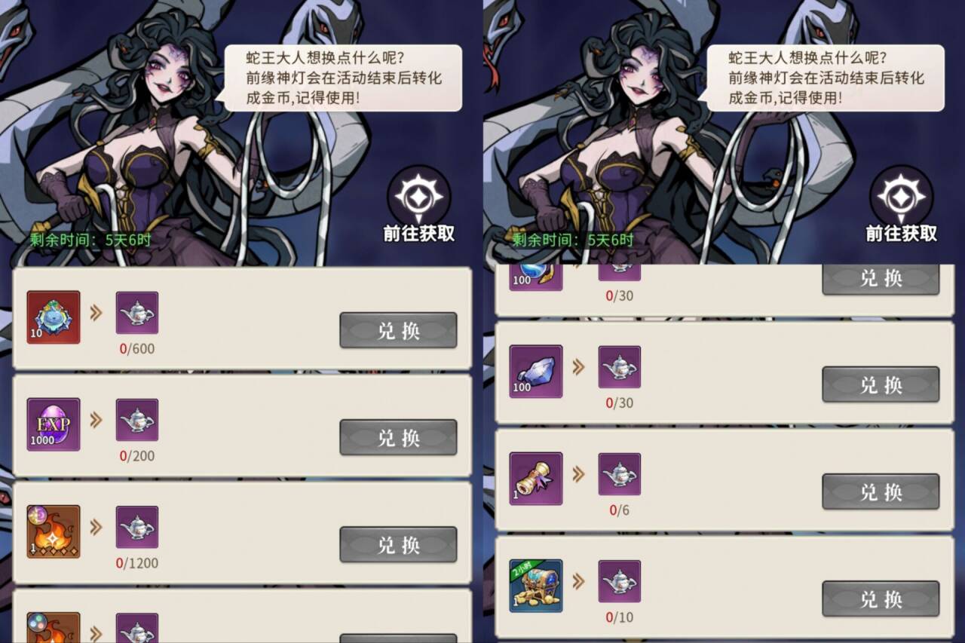The width and height of the screenshot is (965, 643).
Task: Tap the magic lamp icon above 0/600
Action: coord(137,313)
